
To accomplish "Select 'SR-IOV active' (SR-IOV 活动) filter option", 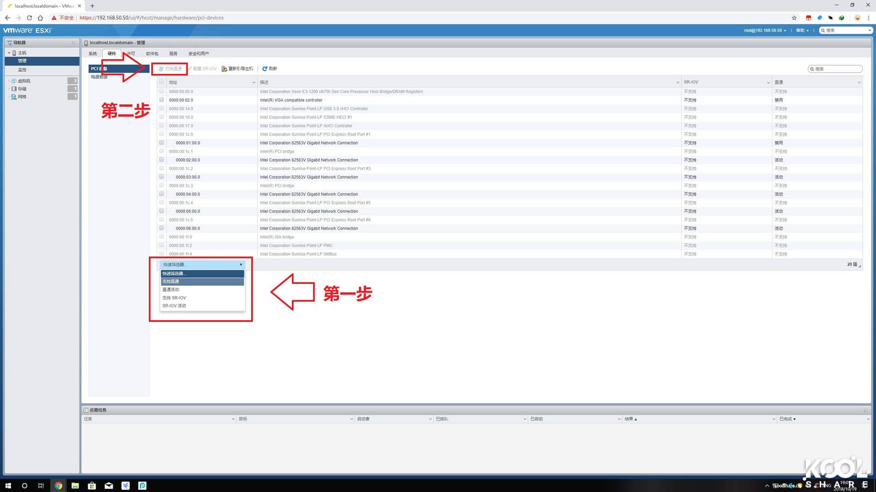I will (202, 306).
